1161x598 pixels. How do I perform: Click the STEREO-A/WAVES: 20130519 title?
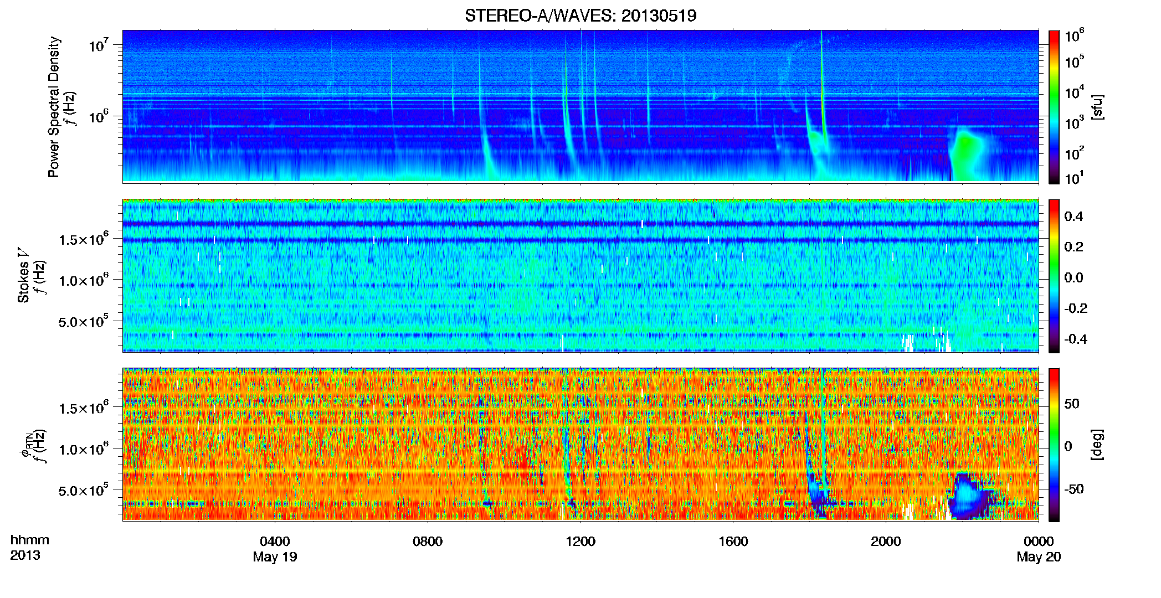581,16
